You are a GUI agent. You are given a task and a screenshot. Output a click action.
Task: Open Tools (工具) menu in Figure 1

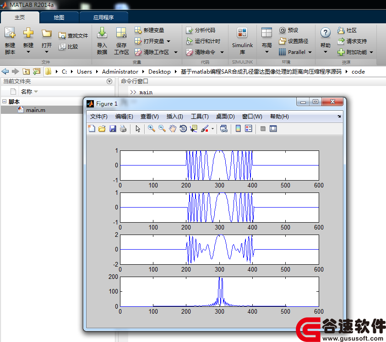point(200,117)
